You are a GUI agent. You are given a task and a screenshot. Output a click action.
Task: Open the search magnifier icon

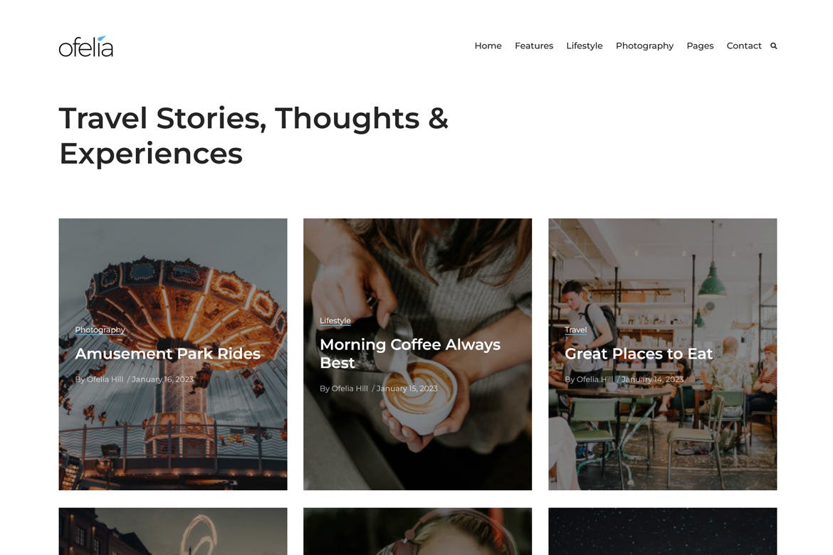click(773, 46)
